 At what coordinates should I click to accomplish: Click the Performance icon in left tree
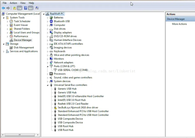click(11, 36)
